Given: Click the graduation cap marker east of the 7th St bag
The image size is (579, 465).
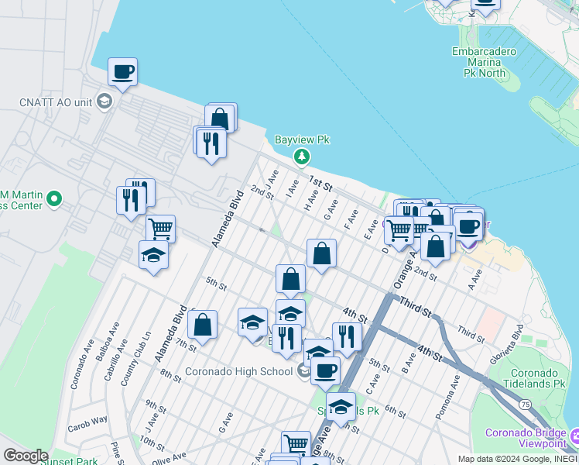Looking at the screenshot, I should coord(252,324).
